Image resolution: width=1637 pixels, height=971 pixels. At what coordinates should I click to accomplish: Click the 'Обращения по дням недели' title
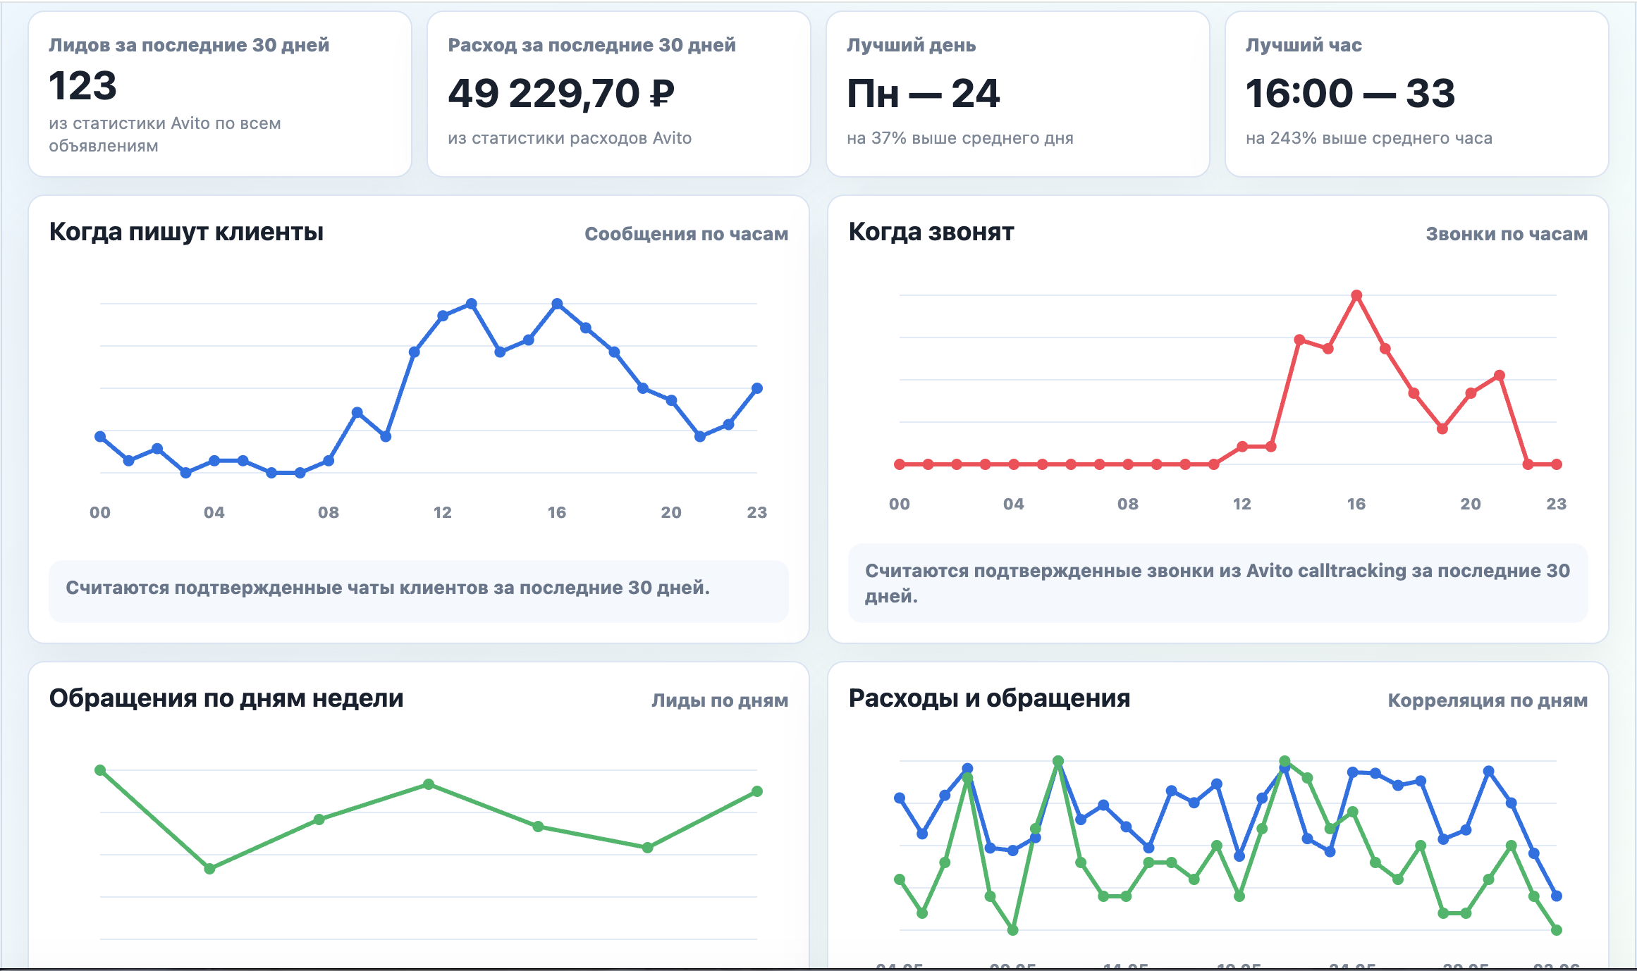pos(226,698)
